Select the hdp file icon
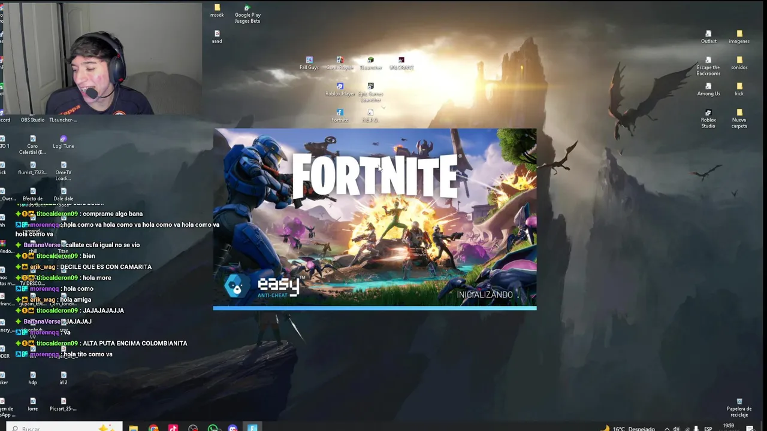 click(x=32, y=379)
